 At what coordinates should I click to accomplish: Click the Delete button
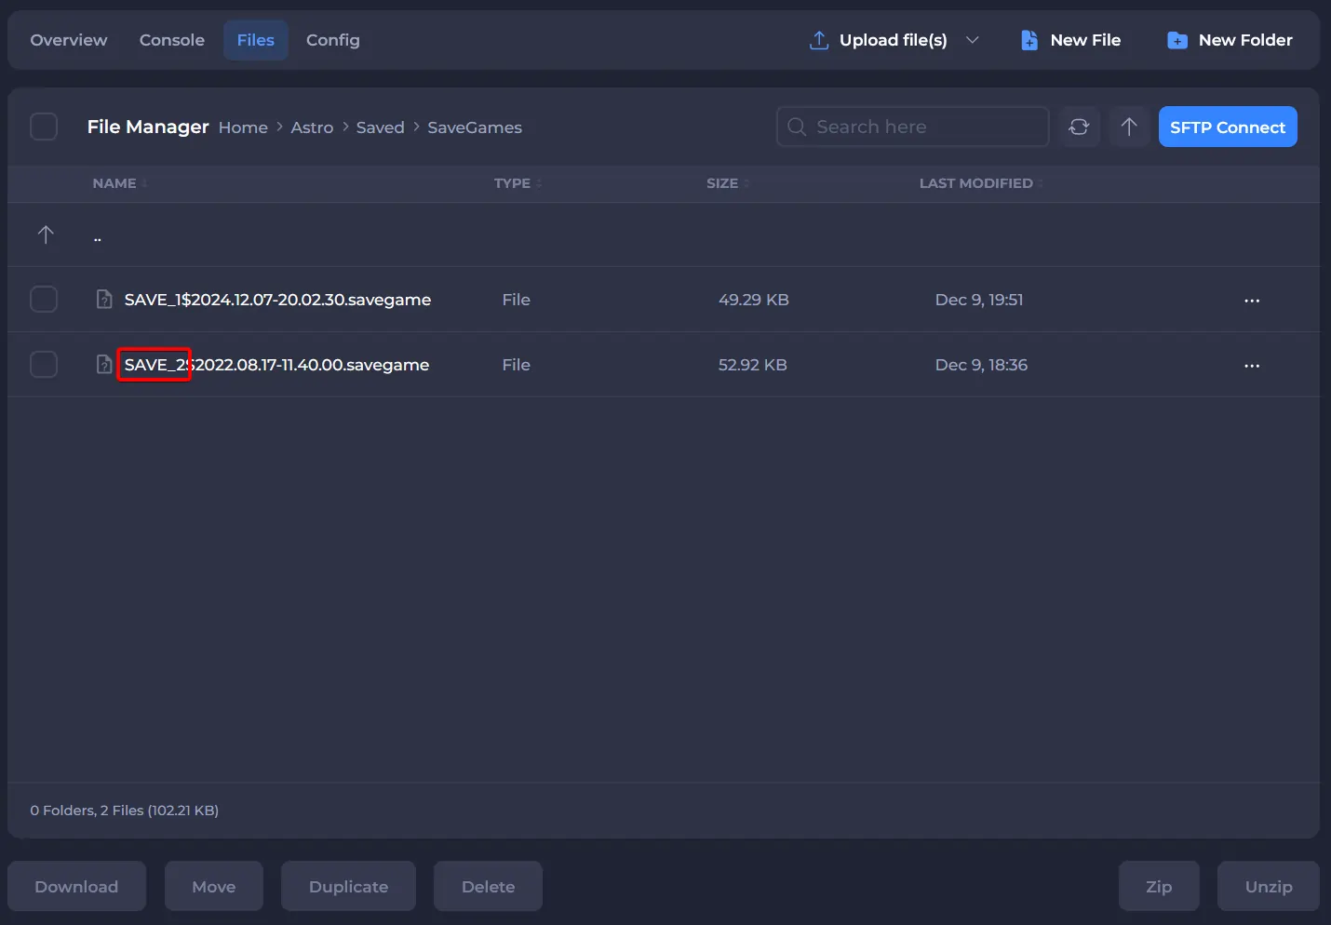point(488,887)
